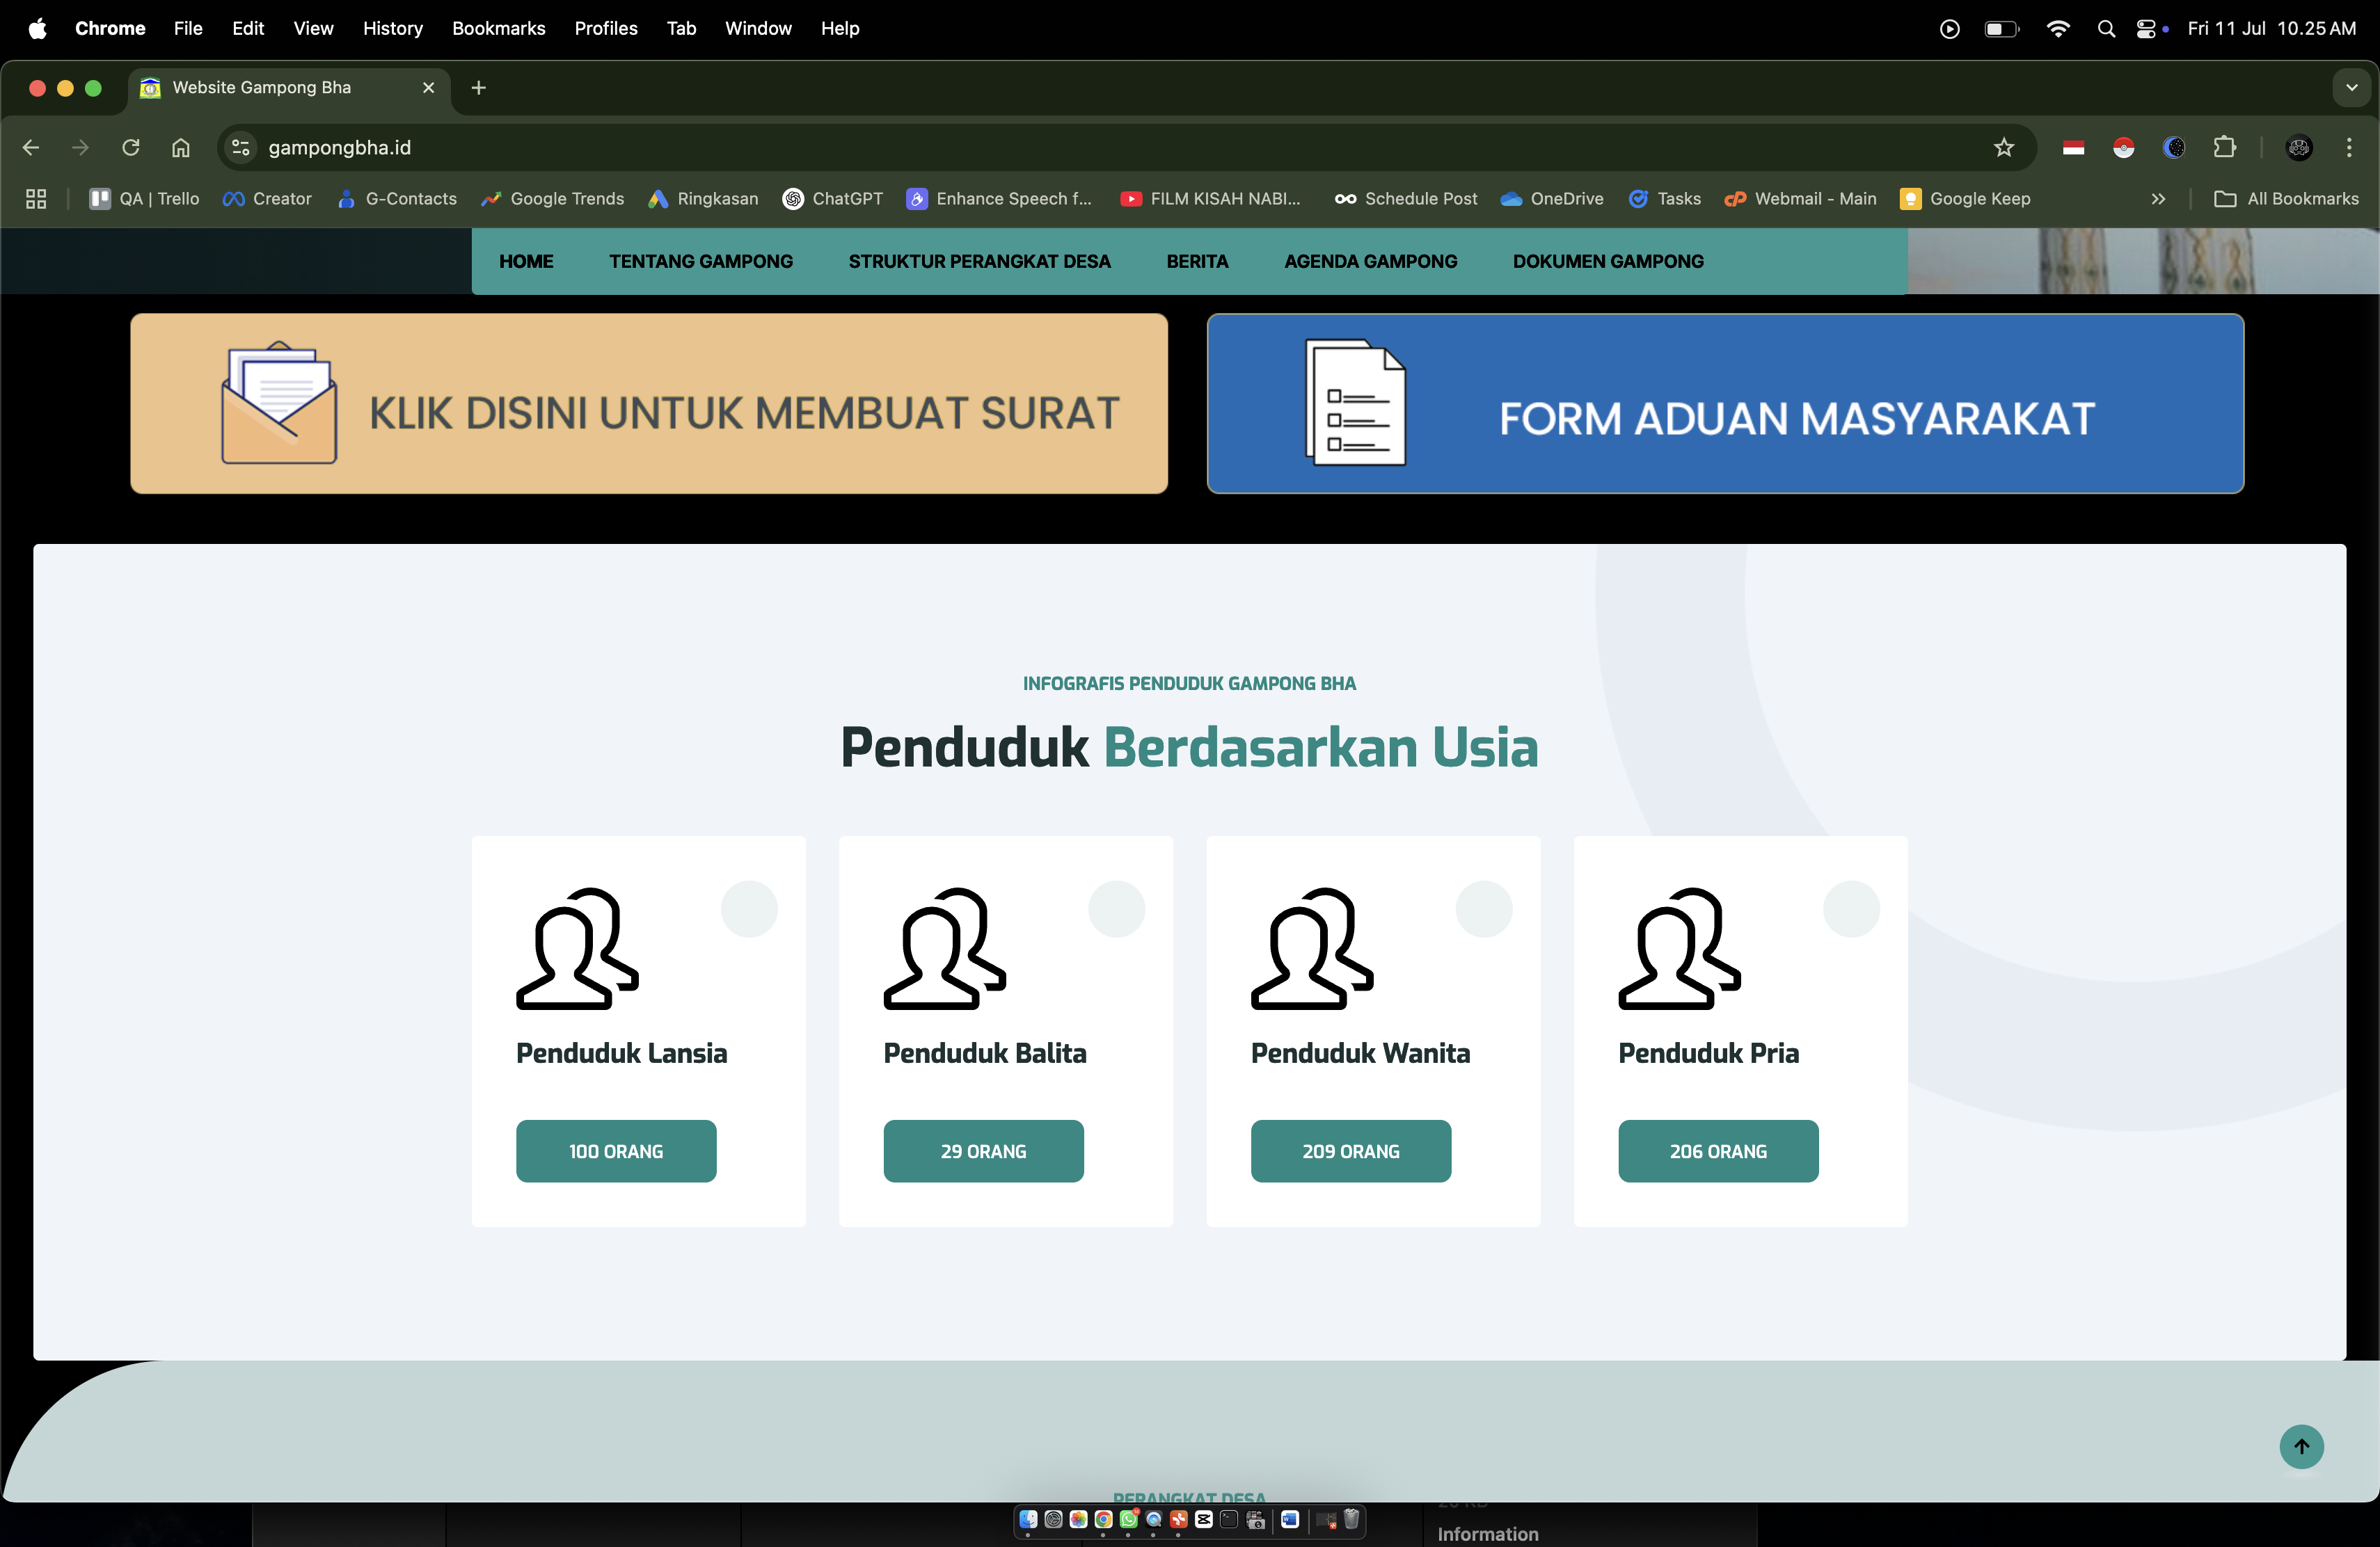The width and height of the screenshot is (2380, 1547).
Task: Open the site information icon in the address bar
Action: [x=240, y=148]
